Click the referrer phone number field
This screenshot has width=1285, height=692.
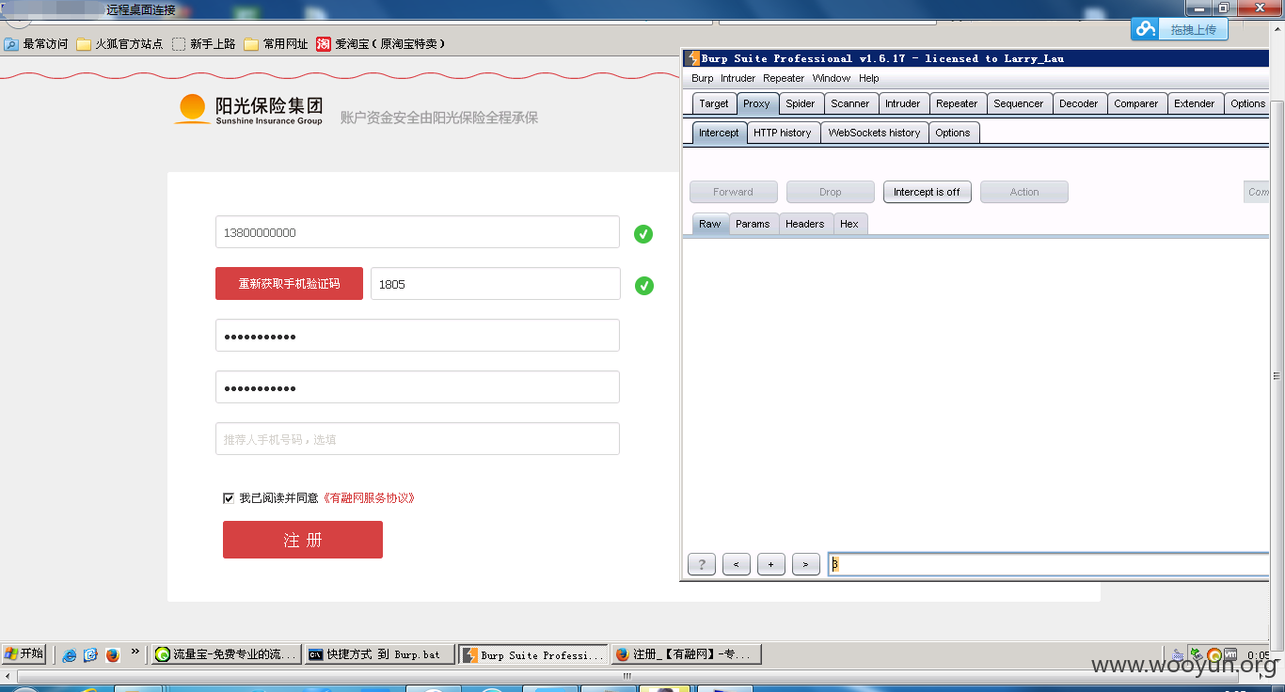[418, 439]
